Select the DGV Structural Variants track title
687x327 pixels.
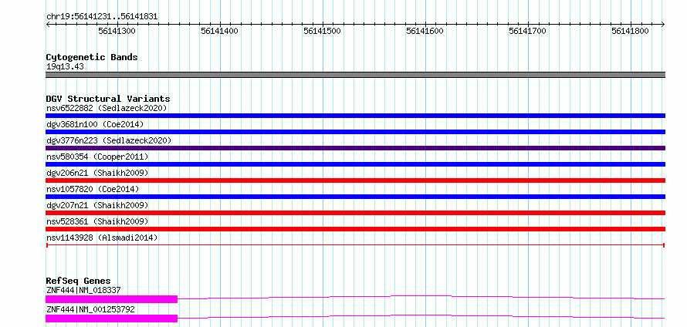108,99
